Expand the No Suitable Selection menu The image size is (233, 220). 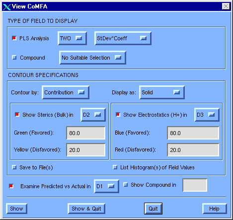[x=92, y=58]
